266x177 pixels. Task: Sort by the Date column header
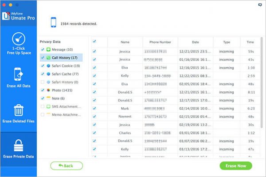click(x=195, y=42)
